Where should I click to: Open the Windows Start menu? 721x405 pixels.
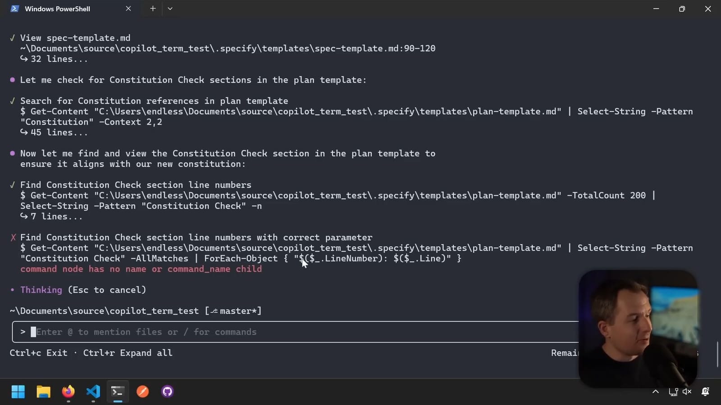pos(18,391)
